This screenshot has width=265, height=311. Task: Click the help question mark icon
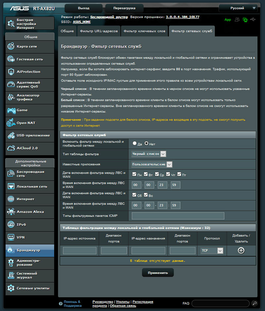click(61, 304)
